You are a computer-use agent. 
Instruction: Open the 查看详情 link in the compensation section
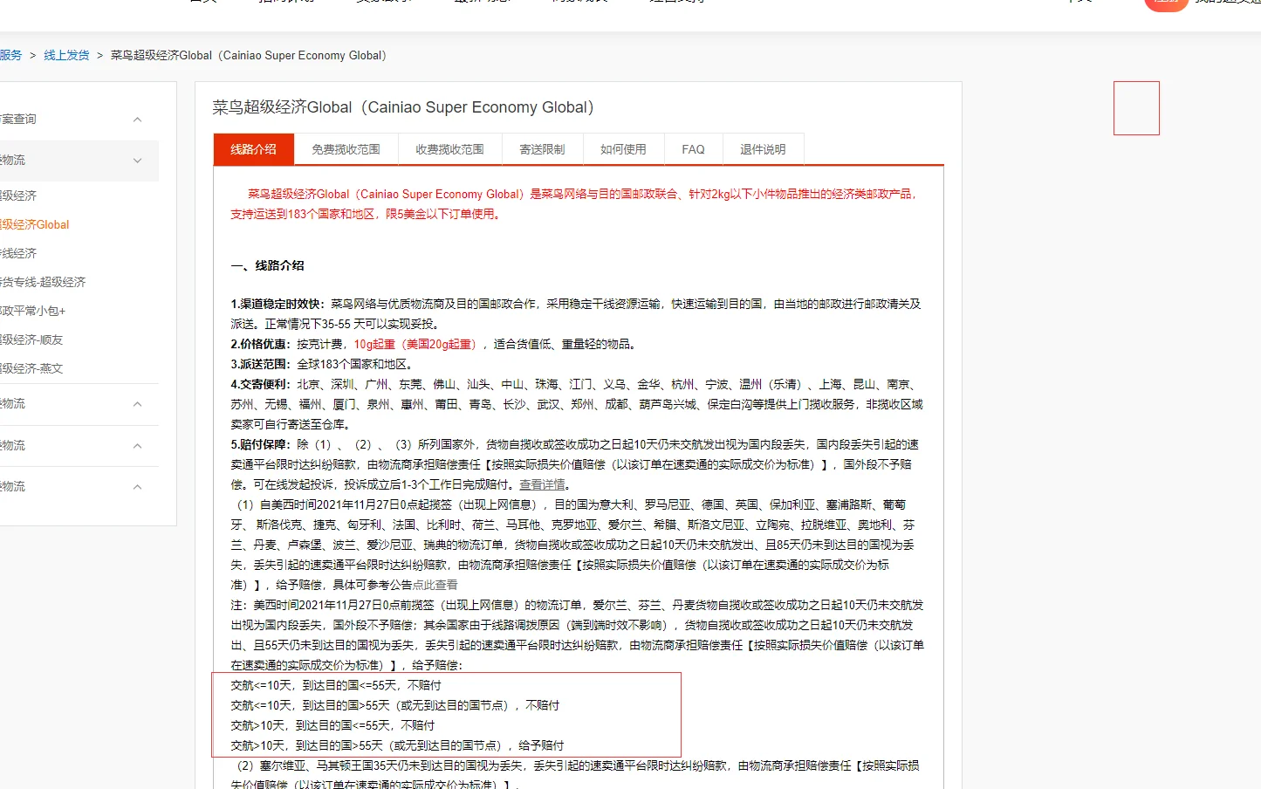542,484
